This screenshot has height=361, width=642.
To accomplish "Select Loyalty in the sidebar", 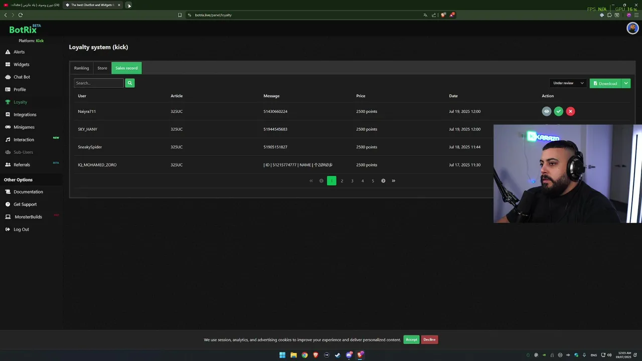I will (20, 102).
